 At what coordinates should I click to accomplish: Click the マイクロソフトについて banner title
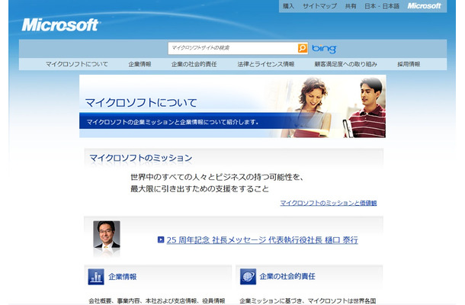click(141, 103)
